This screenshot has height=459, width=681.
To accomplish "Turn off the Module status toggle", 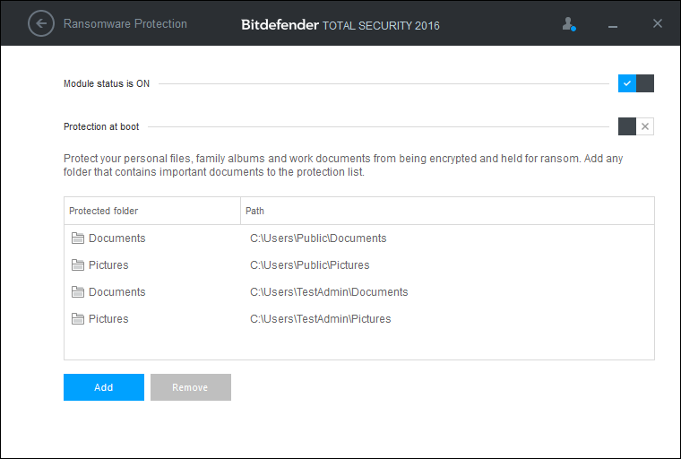I will (636, 83).
